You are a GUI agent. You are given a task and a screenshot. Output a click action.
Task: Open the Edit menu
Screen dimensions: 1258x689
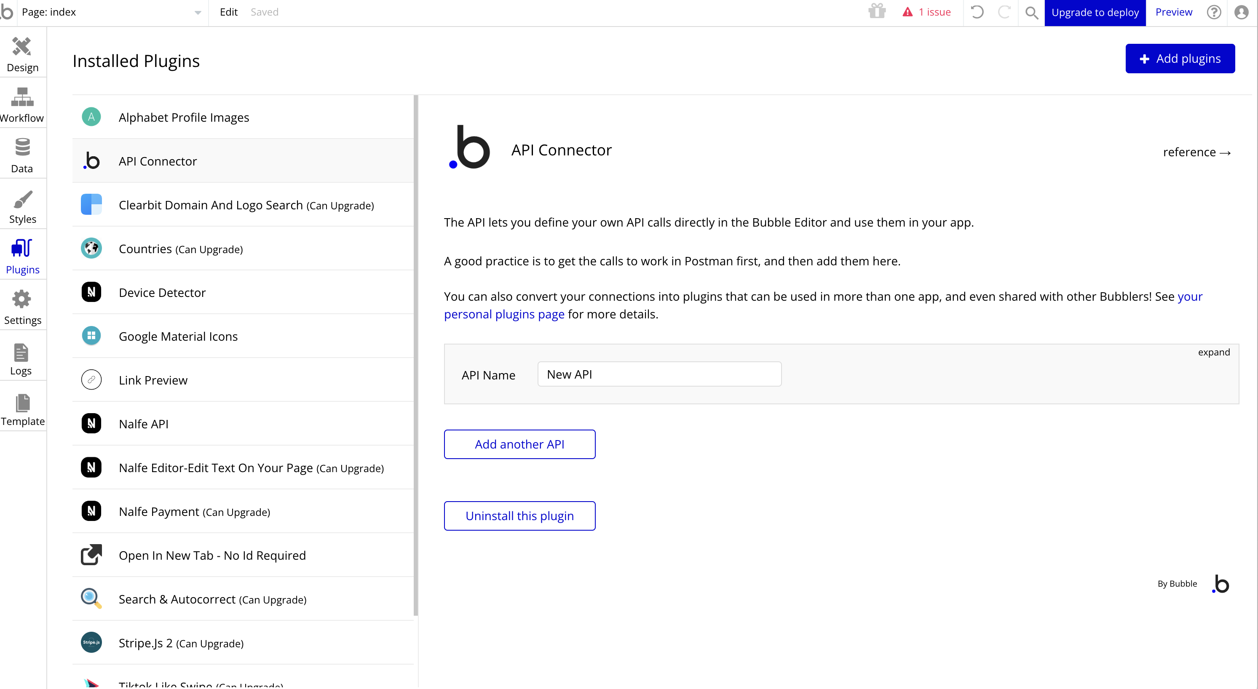tap(228, 12)
